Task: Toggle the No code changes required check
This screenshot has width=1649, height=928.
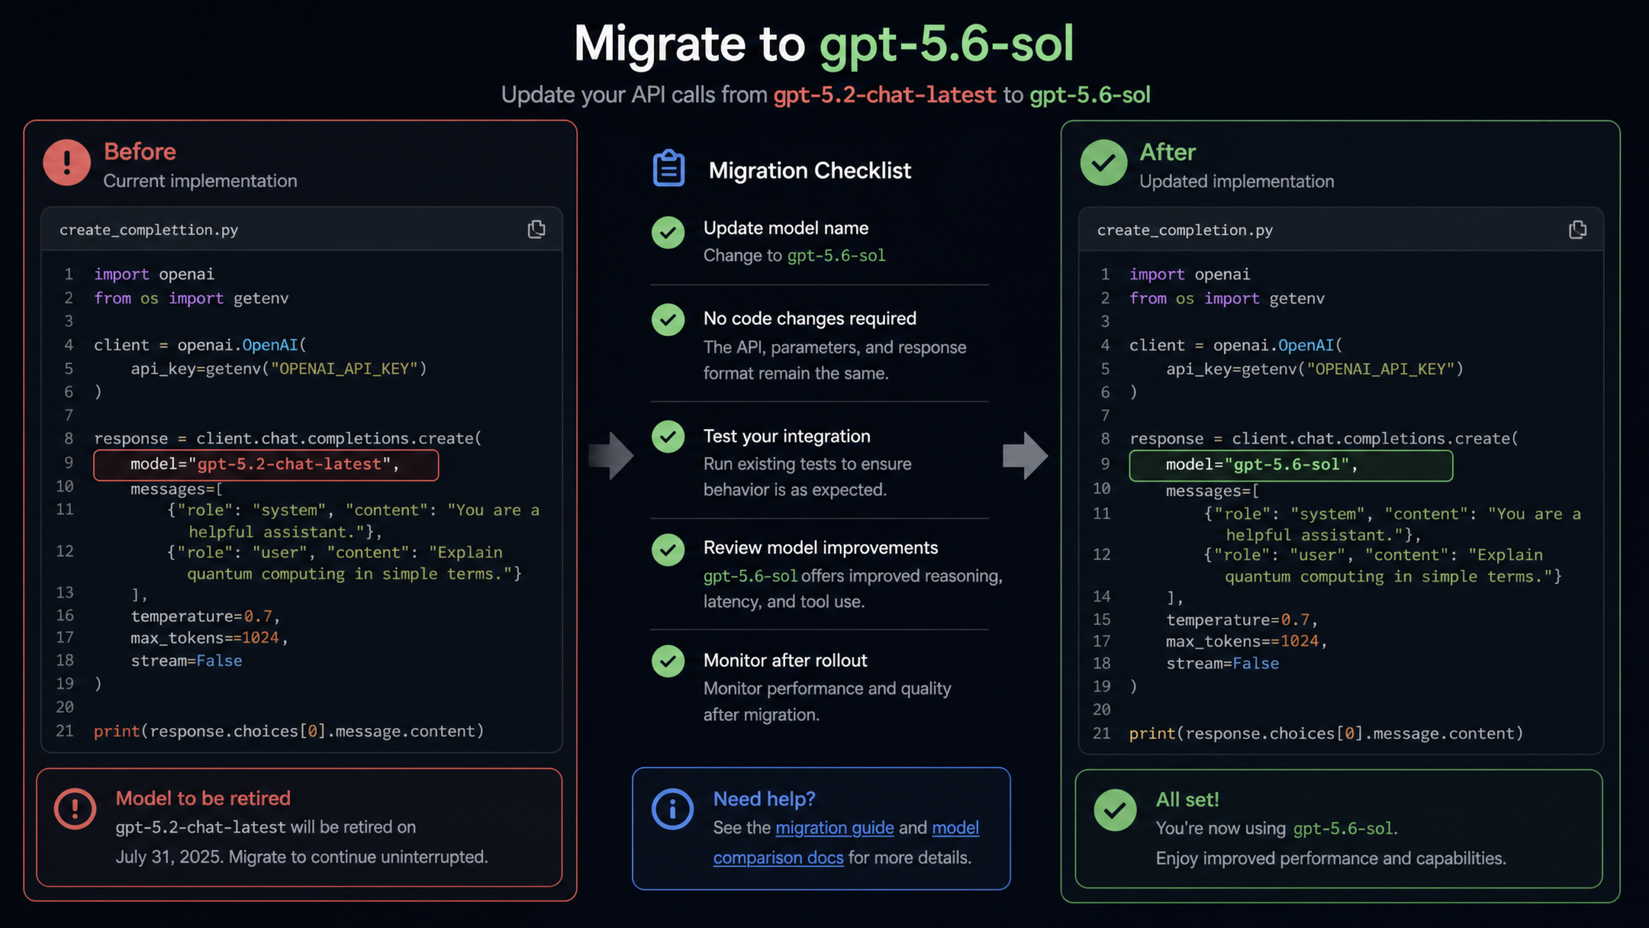Action: 668,320
